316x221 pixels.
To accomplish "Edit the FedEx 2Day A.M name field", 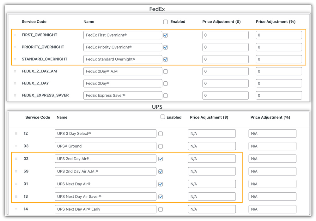I will [123, 71].
